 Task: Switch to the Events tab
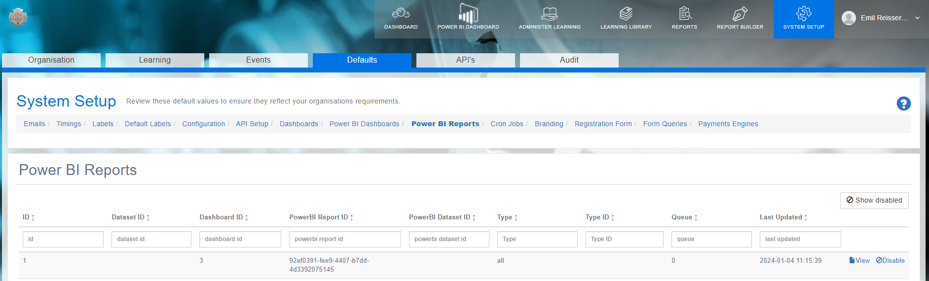click(x=259, y=60)
